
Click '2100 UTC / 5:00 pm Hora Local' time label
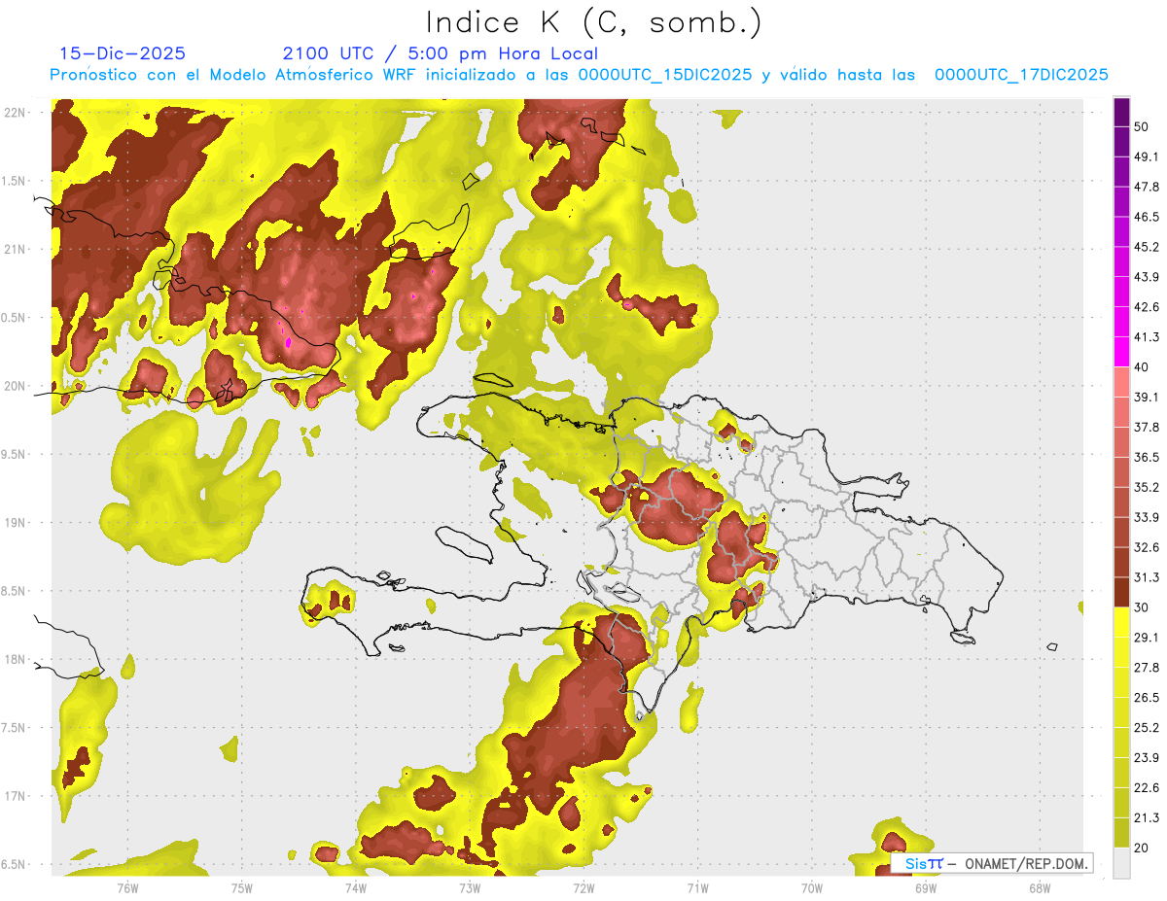click(x=441, y=53)
